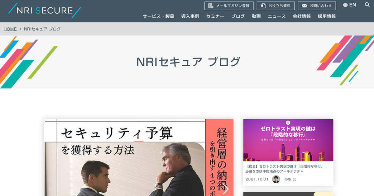The image size is (374, 196).
Task: Click the envelope icon for お問い合わせ
Action: pos(304,6)
